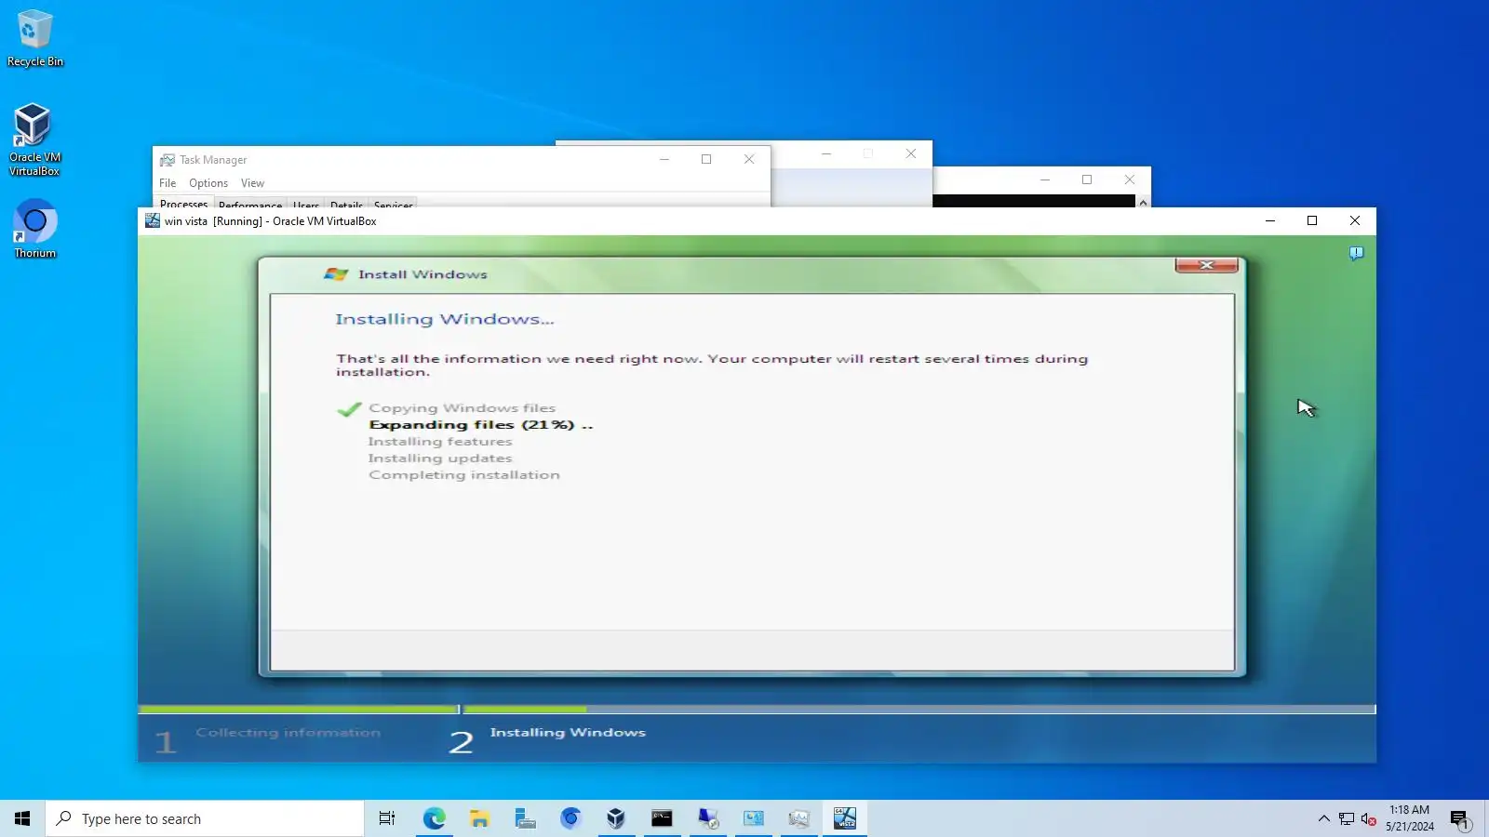Click the green installation progress bar
The width and height of the screenshot is (1489, 837).
click(x=757, y=710)
